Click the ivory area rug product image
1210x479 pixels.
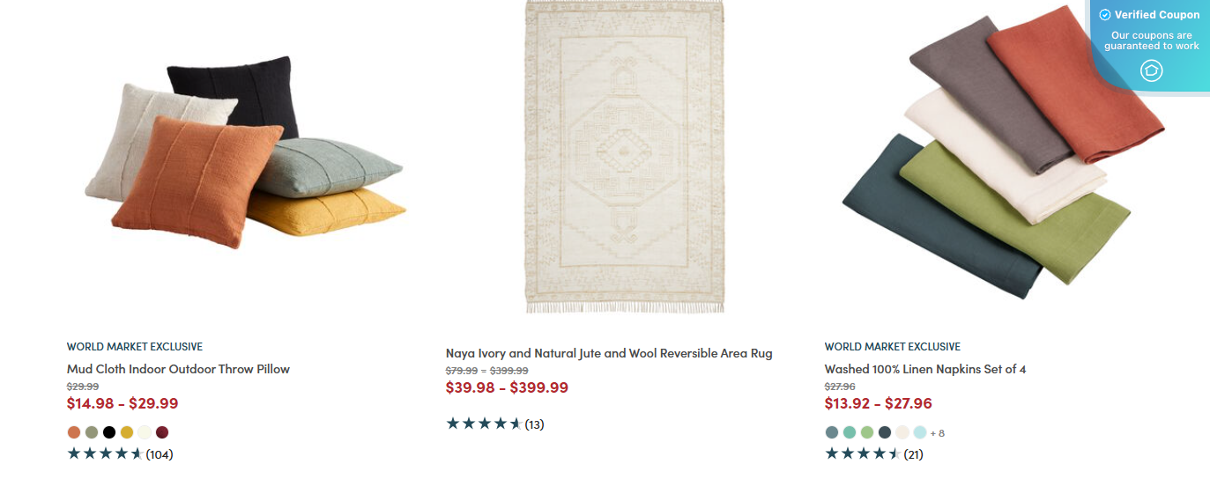point(625,157)
